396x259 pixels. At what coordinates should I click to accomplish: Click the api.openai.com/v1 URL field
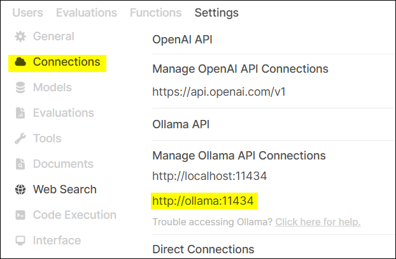pos(219,91)
